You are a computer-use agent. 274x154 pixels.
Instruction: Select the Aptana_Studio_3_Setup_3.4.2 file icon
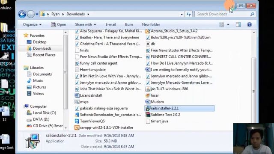(x=148, y=31)
